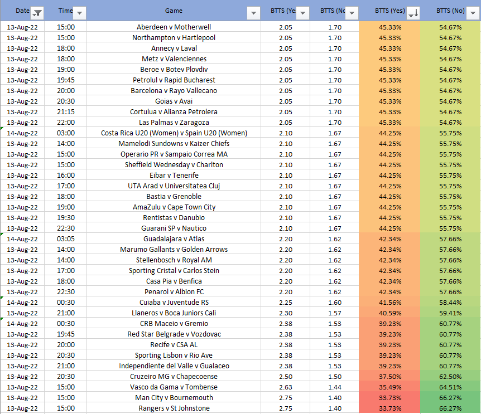481x414 pixels.
Task: Select Man City v Bournemouth cell
Action: coord(174,398)
